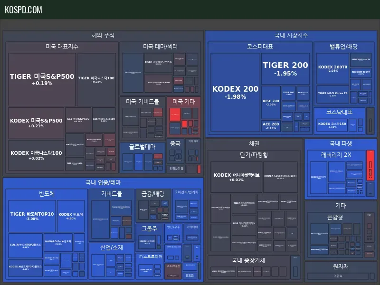Open the TIGER MSCI Korea TR tile
The height and width of the screenshot is (285, 380).
(333, 94)
